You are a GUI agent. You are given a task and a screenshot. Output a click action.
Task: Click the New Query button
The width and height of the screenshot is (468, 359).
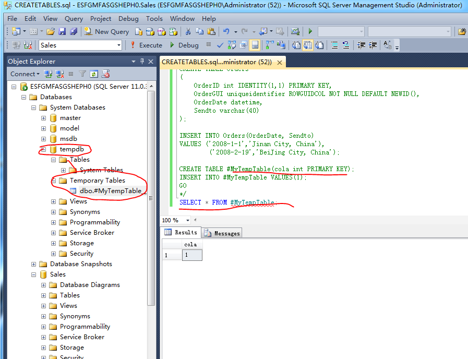pyautogui.click(x=106, y=31)
